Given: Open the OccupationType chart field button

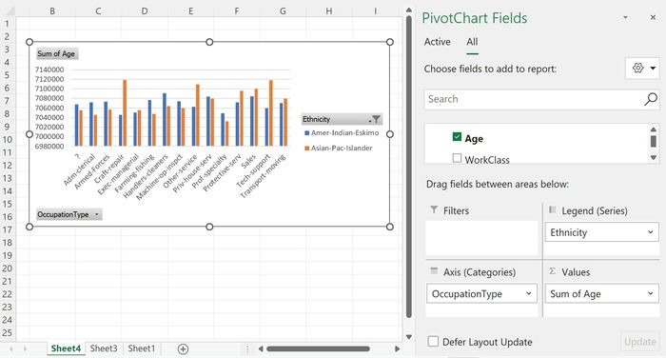Looking at the screenshot, I should pyautogui.click(x=69, y=215).
